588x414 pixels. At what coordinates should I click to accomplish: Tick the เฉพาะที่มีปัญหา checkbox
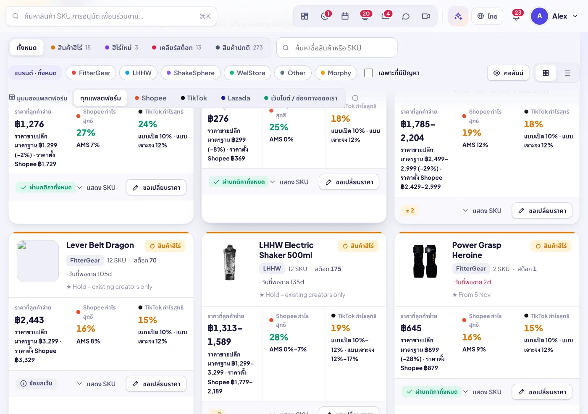tap(368, 73)
